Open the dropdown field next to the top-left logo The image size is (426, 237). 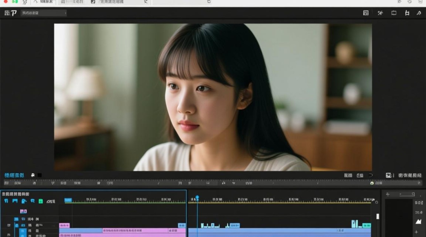[x=44, y=13]
